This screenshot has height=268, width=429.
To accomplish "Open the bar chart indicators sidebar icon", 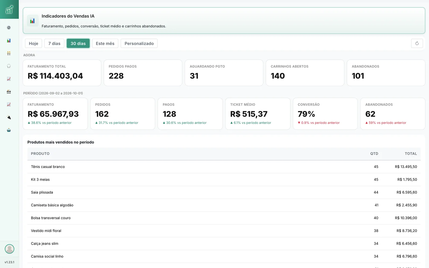I will pyautogui.click(x=9, y=40).
